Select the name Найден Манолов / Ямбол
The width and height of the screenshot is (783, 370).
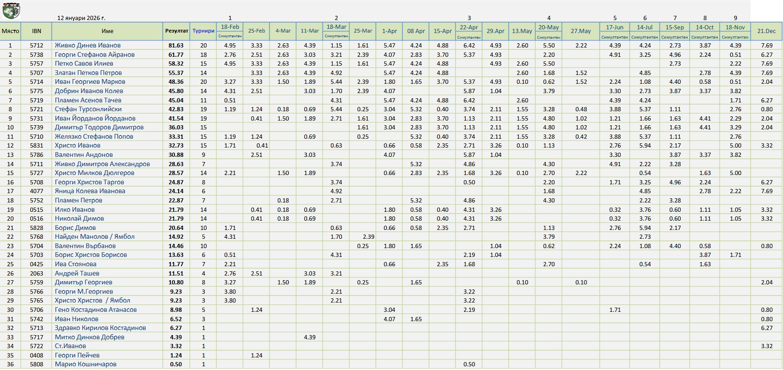(x=94, y=237)
